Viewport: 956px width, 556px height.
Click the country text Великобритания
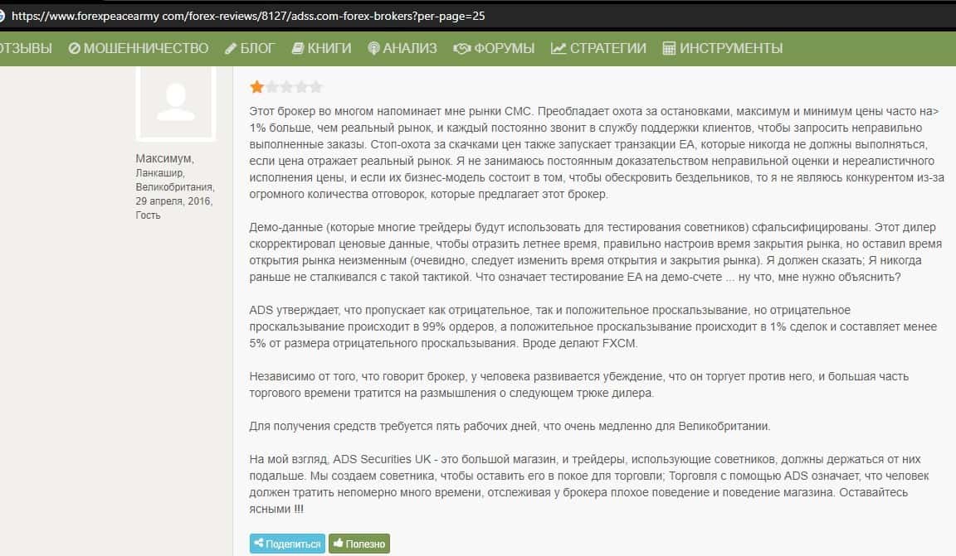tap(175, 187)
